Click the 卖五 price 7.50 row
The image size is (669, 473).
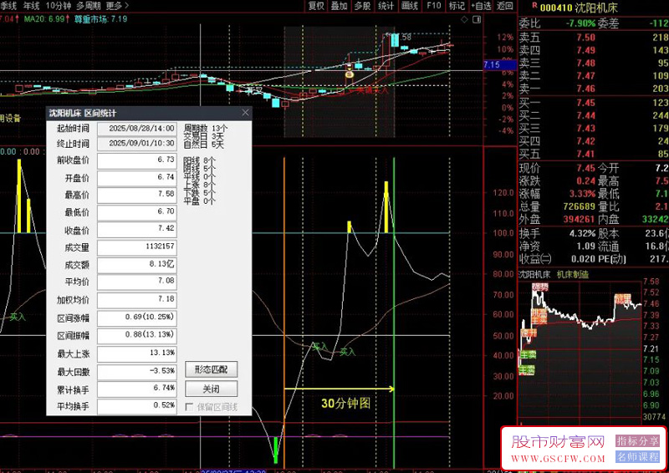[x=594, y=38]
